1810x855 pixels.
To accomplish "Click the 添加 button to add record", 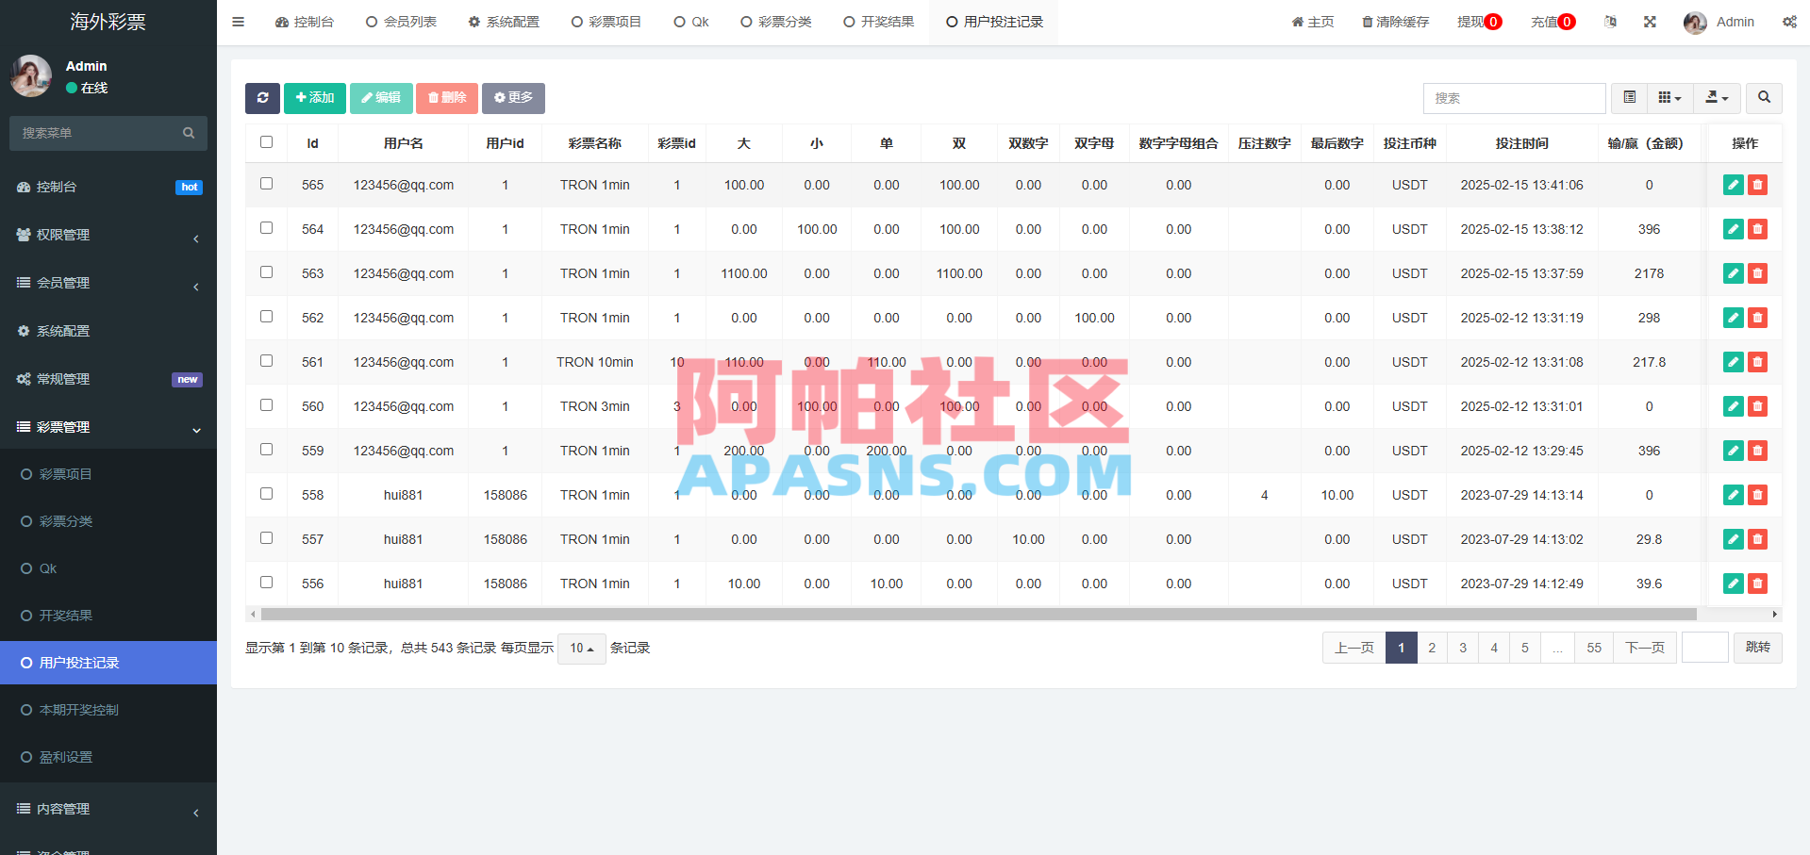I will [x=314, y=98].
